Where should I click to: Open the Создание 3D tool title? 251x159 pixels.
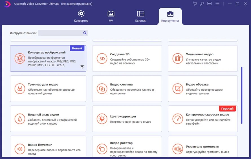point(120,54)
